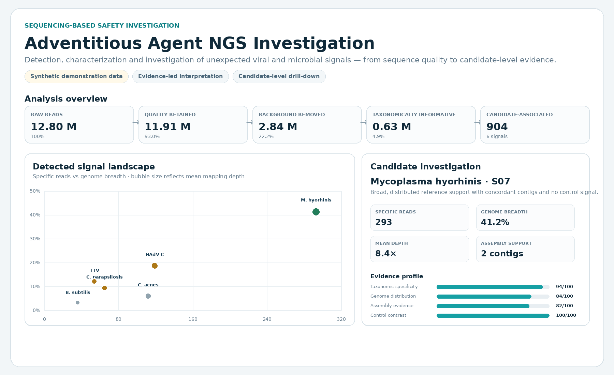Select the B. subtilis bubble
Screen dimensions: 614x375
click(77, 303)
